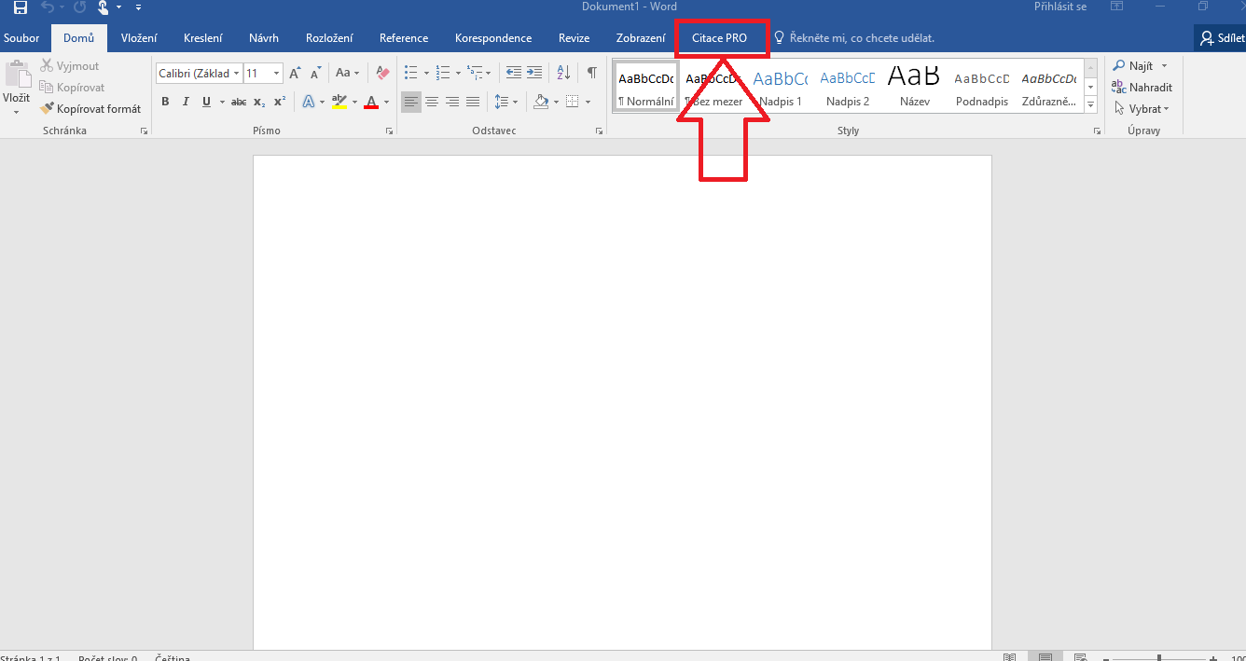Image resolution: width=1246 pixels, height=661 pixels.
Task: Click the Save icon in title bar
Action: (x=20, y=7)
